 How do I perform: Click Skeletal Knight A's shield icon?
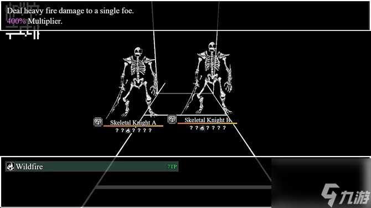(98, 122)
